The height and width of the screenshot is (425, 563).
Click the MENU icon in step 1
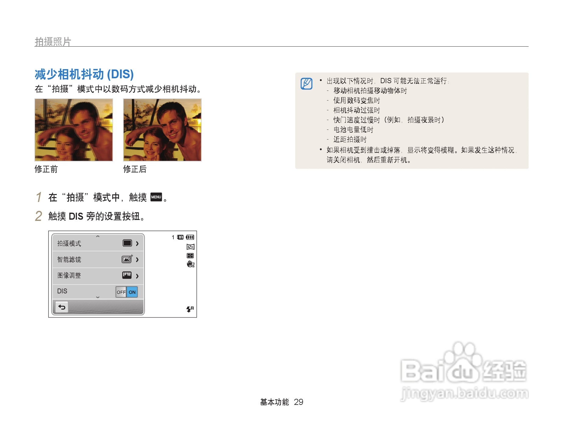[156, 197]
